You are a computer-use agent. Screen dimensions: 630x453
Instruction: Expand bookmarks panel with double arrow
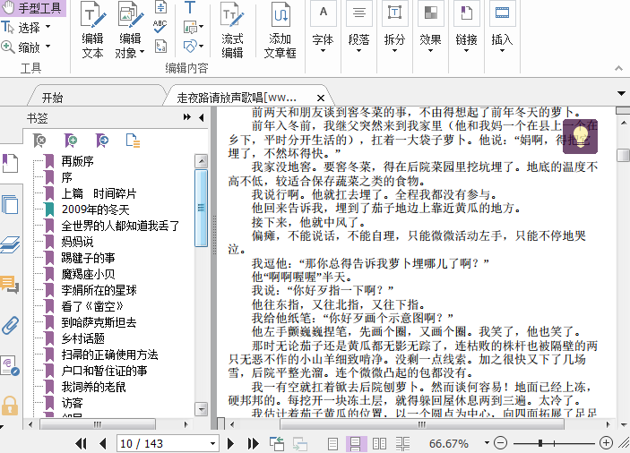click(x=187, y=117)
